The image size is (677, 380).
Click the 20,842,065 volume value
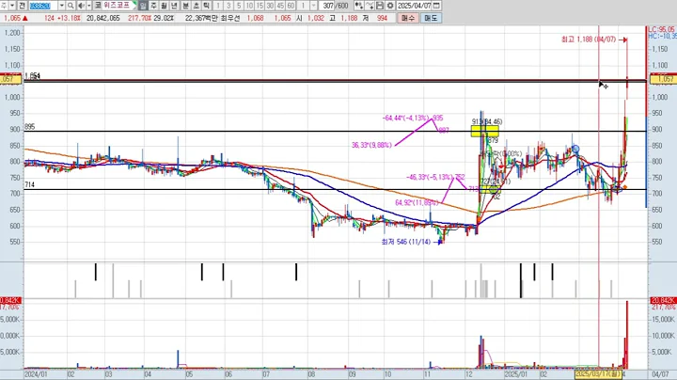[103, 18]
